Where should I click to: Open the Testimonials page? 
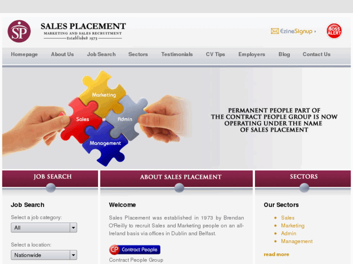pos(177,54)
